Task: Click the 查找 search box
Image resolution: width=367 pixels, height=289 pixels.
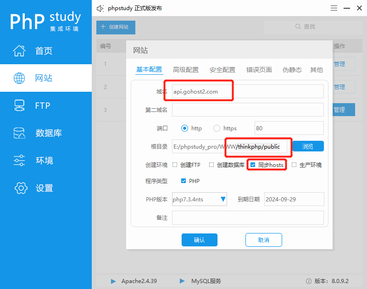Action: coord(313,27)
